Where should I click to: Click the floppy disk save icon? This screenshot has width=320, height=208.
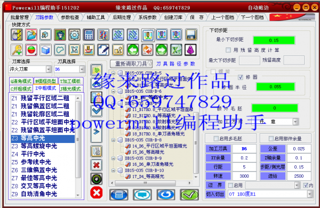(x=191, y=35)
